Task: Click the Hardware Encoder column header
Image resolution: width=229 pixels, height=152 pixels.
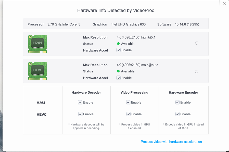Action: [x=183, y=93]
